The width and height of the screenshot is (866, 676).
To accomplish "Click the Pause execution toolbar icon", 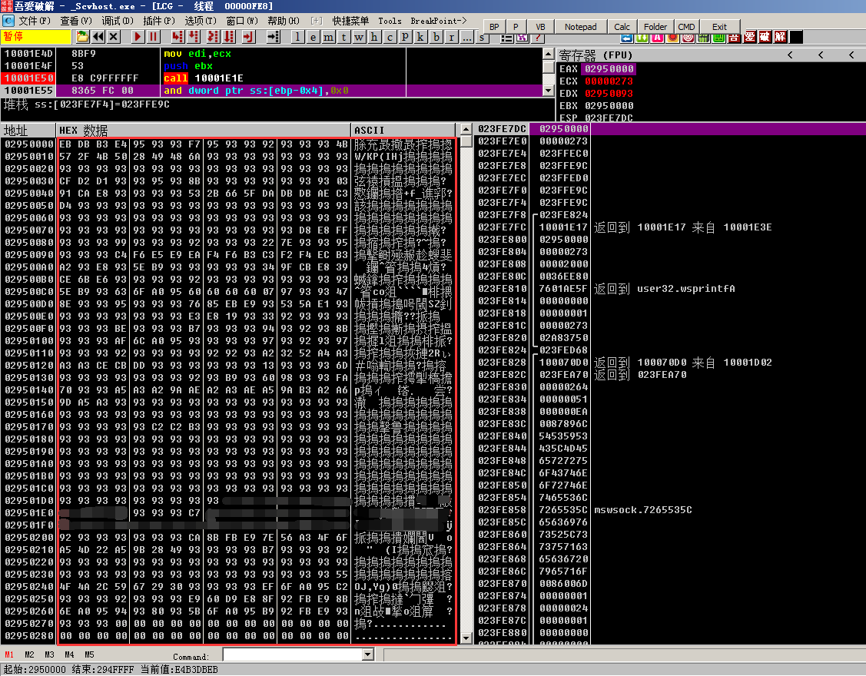I will tap(153, 36).
